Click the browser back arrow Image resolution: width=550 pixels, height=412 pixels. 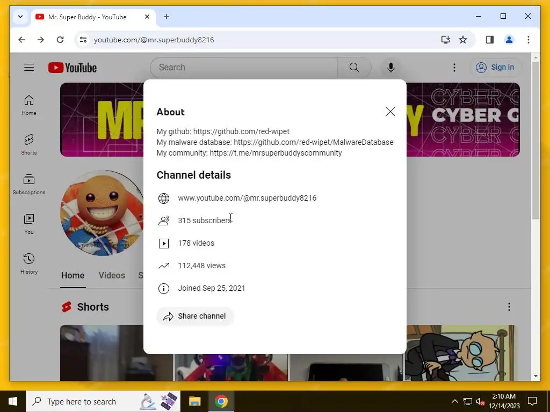coord(21,40)
